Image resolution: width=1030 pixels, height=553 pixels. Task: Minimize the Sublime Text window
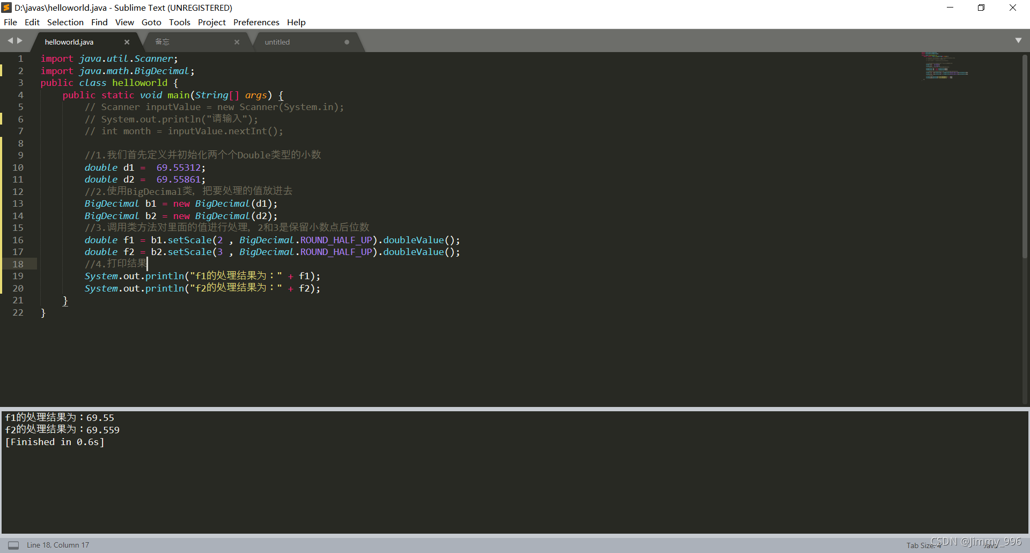coord(950,8)
